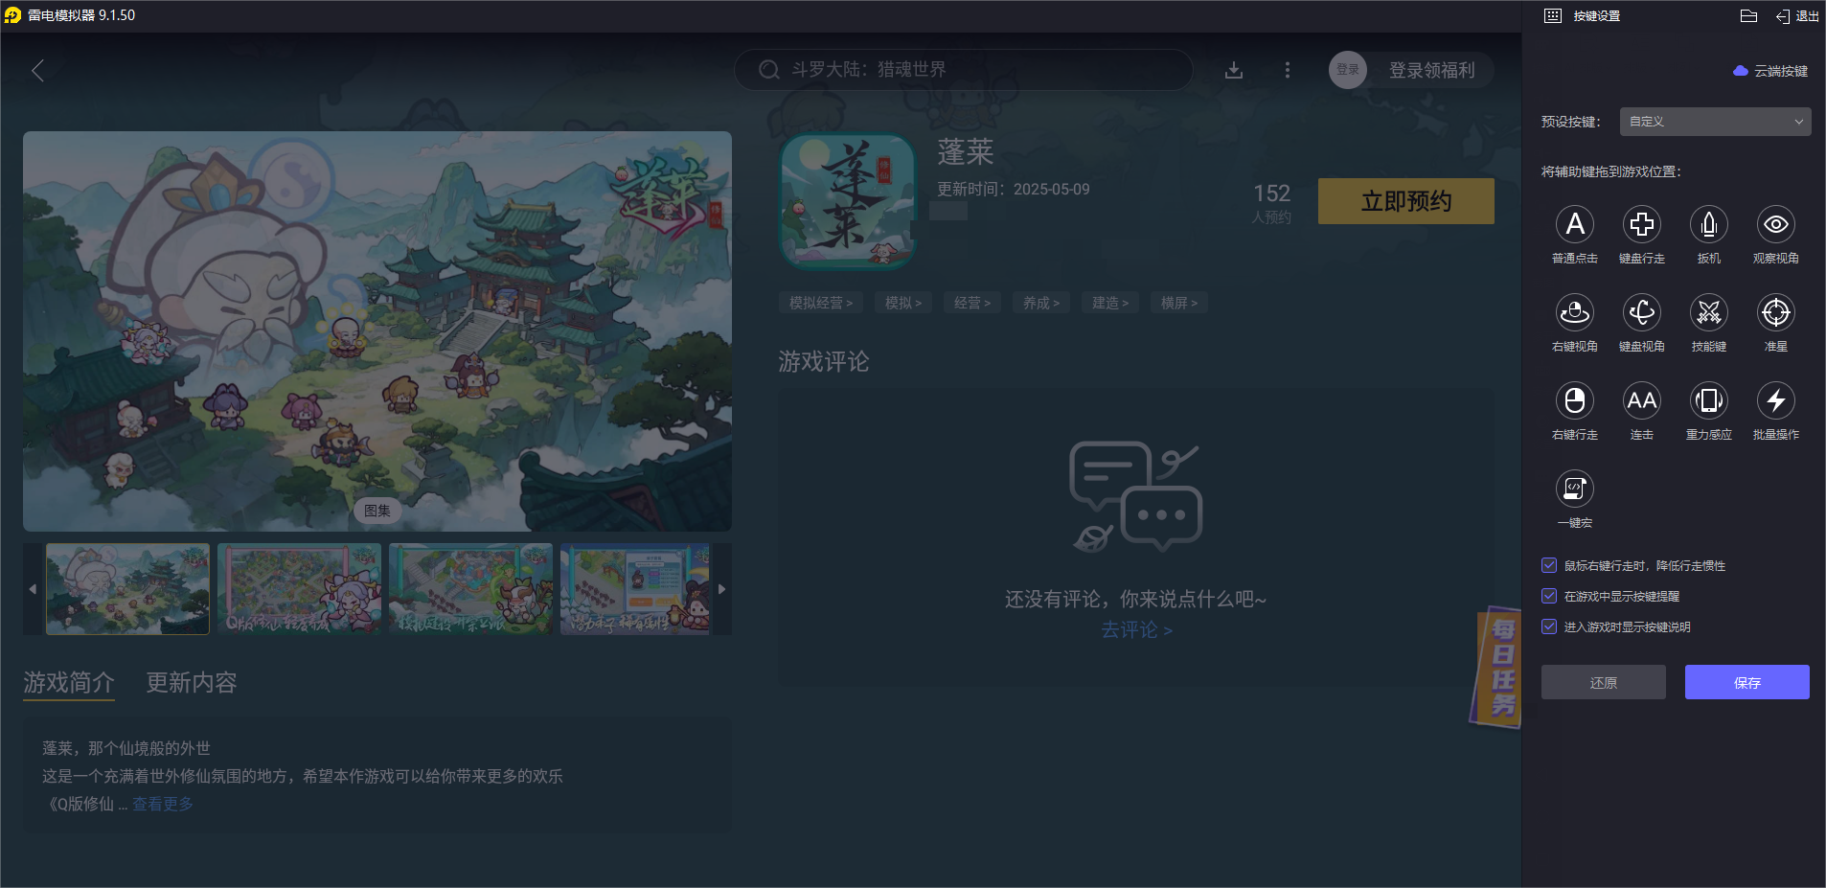The image size is (1826, 888).
Task: Switch to the 更新内容 tab
Action: 192,683
